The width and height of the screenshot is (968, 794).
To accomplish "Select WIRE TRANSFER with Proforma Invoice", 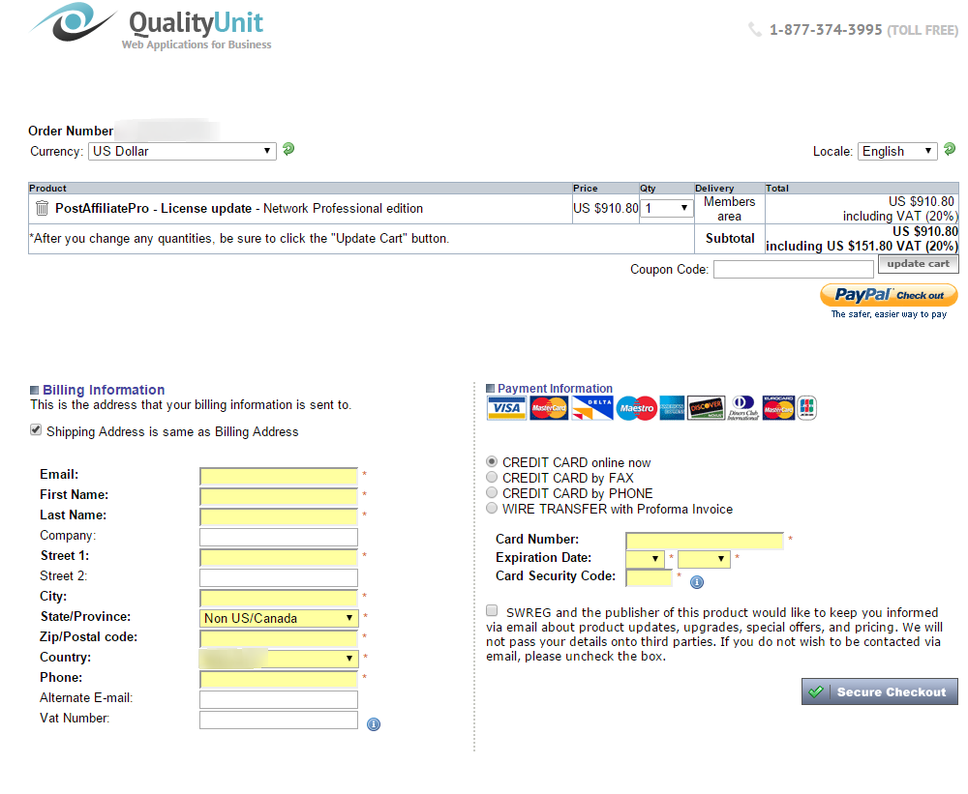I will pyautogui.click(x=492, y=508).
